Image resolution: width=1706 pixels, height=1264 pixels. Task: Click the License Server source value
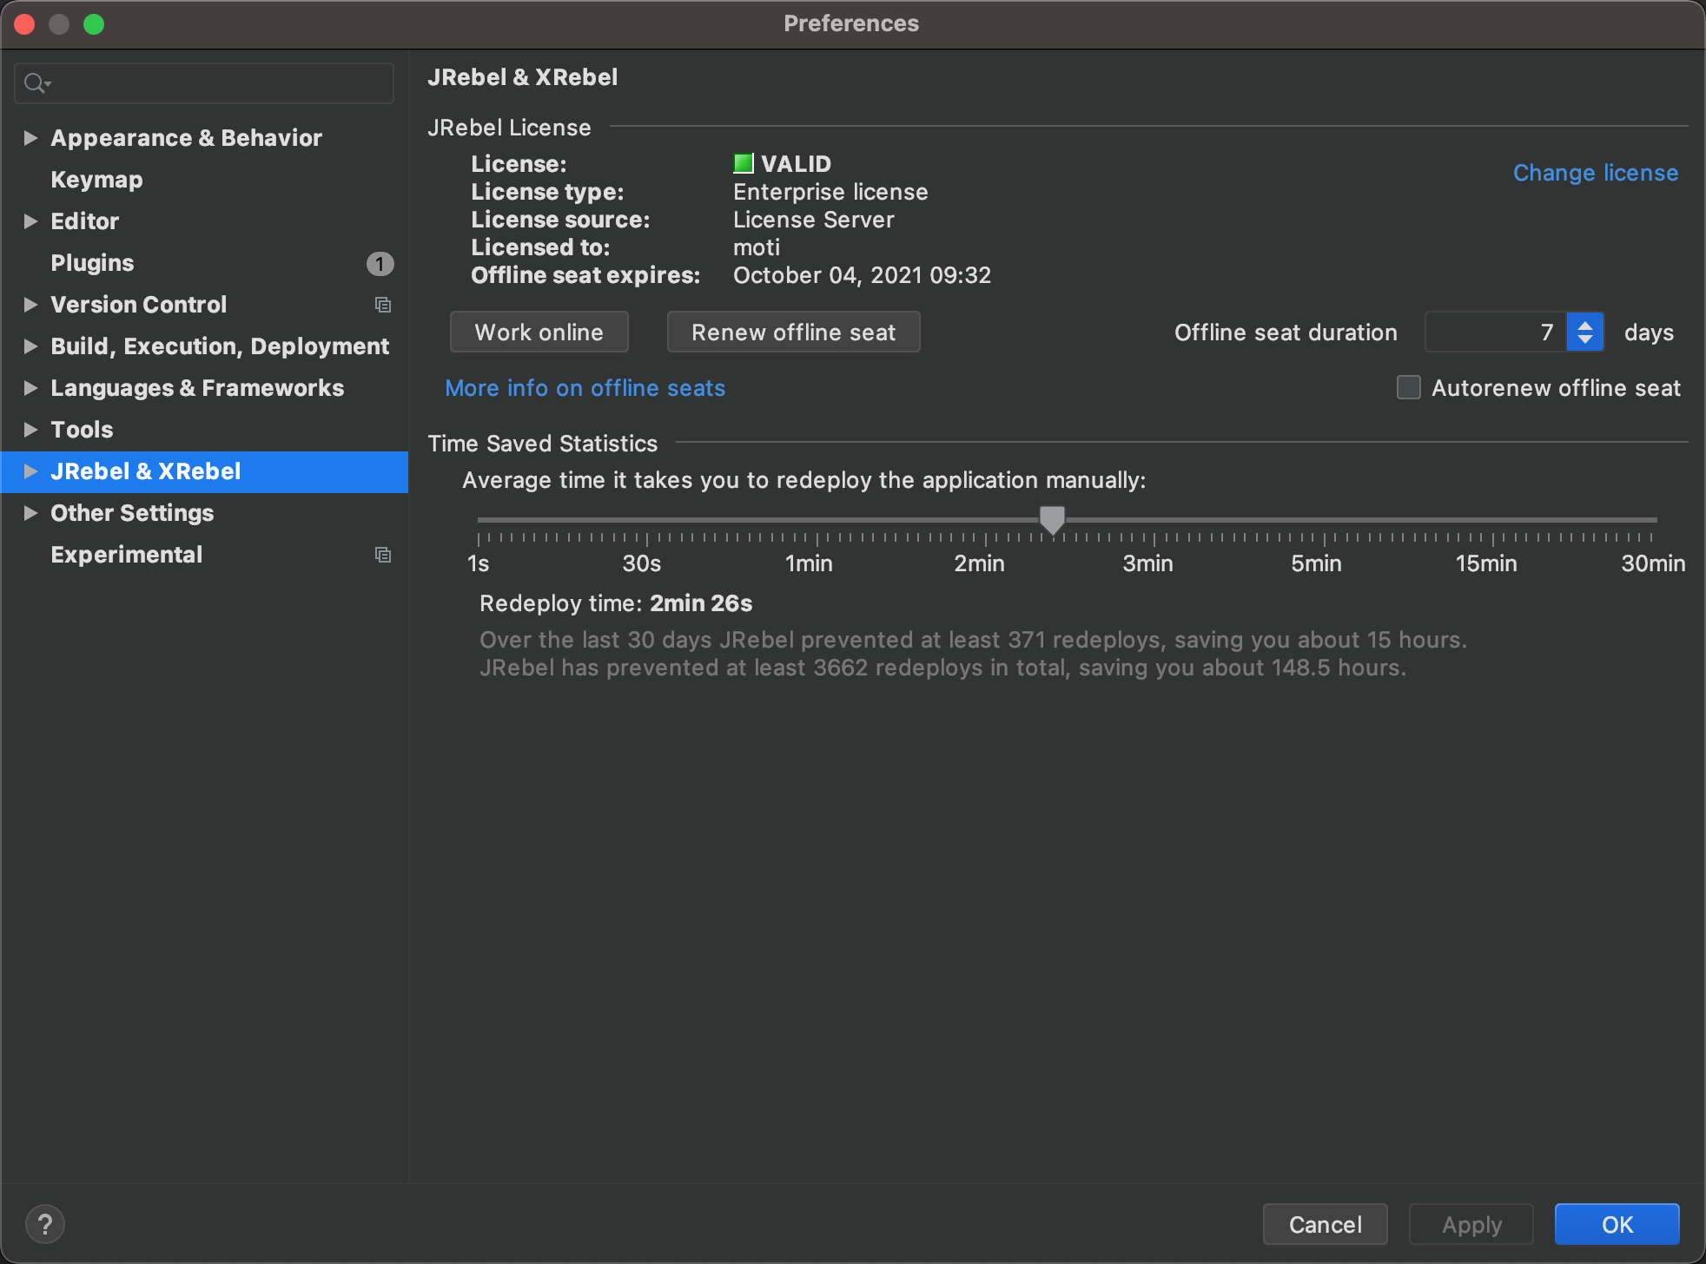tap(813, 220)
